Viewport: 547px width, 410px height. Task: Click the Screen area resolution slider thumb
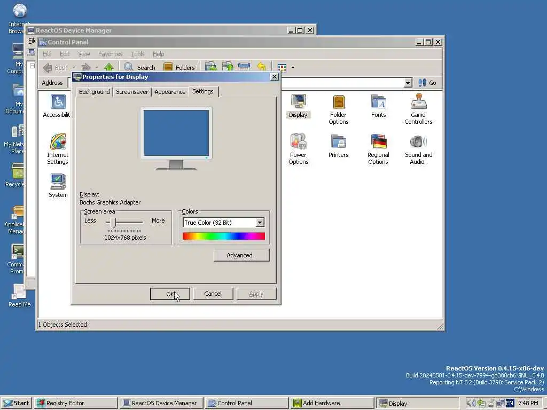pos(113,222)
